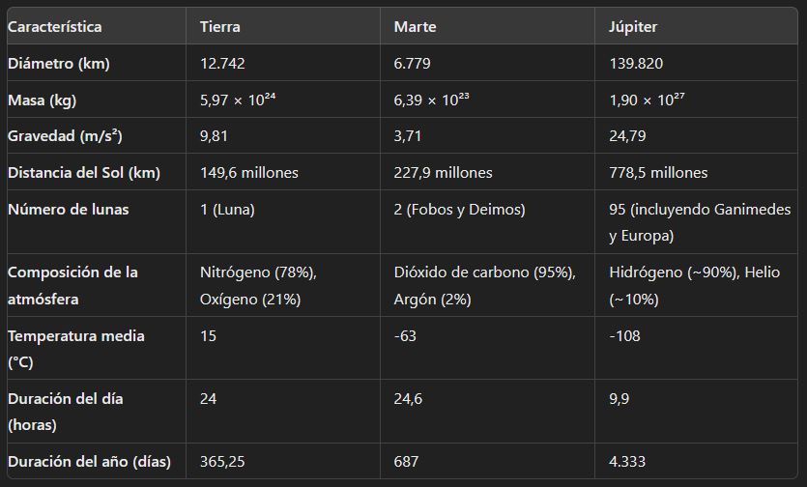
Task: Click the Característica column header
Action: click(55, 27)
